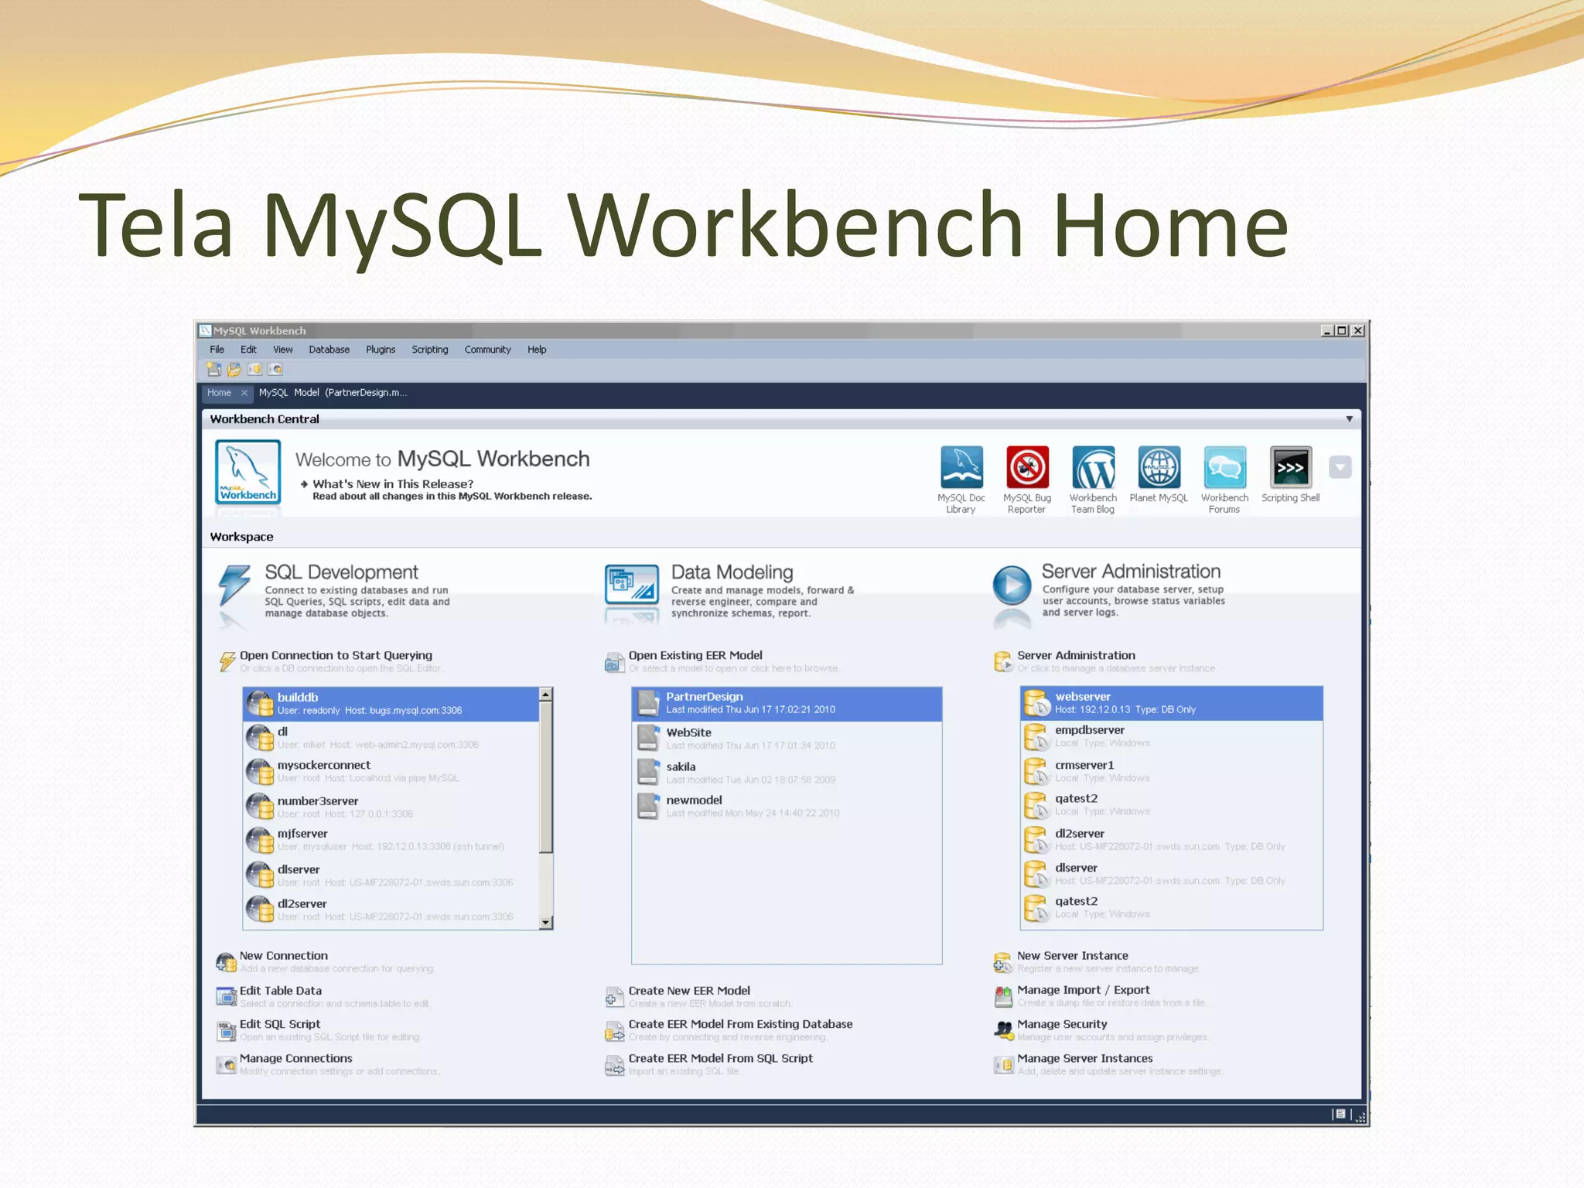The height and width of the screenshot is (1188, 1584).
Task: Click the Edit SQL Script icon
Action: click(x=226, y=1030)
